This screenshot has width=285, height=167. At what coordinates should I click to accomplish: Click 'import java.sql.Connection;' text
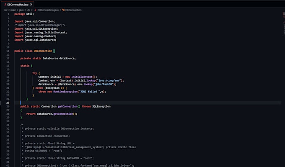(34, 21)
